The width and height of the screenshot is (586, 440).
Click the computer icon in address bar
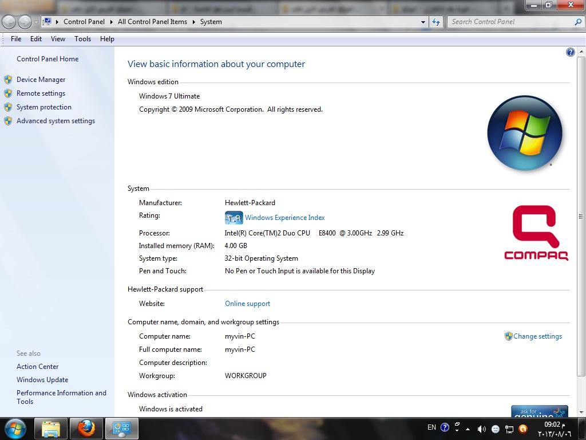tap(47, 22)
